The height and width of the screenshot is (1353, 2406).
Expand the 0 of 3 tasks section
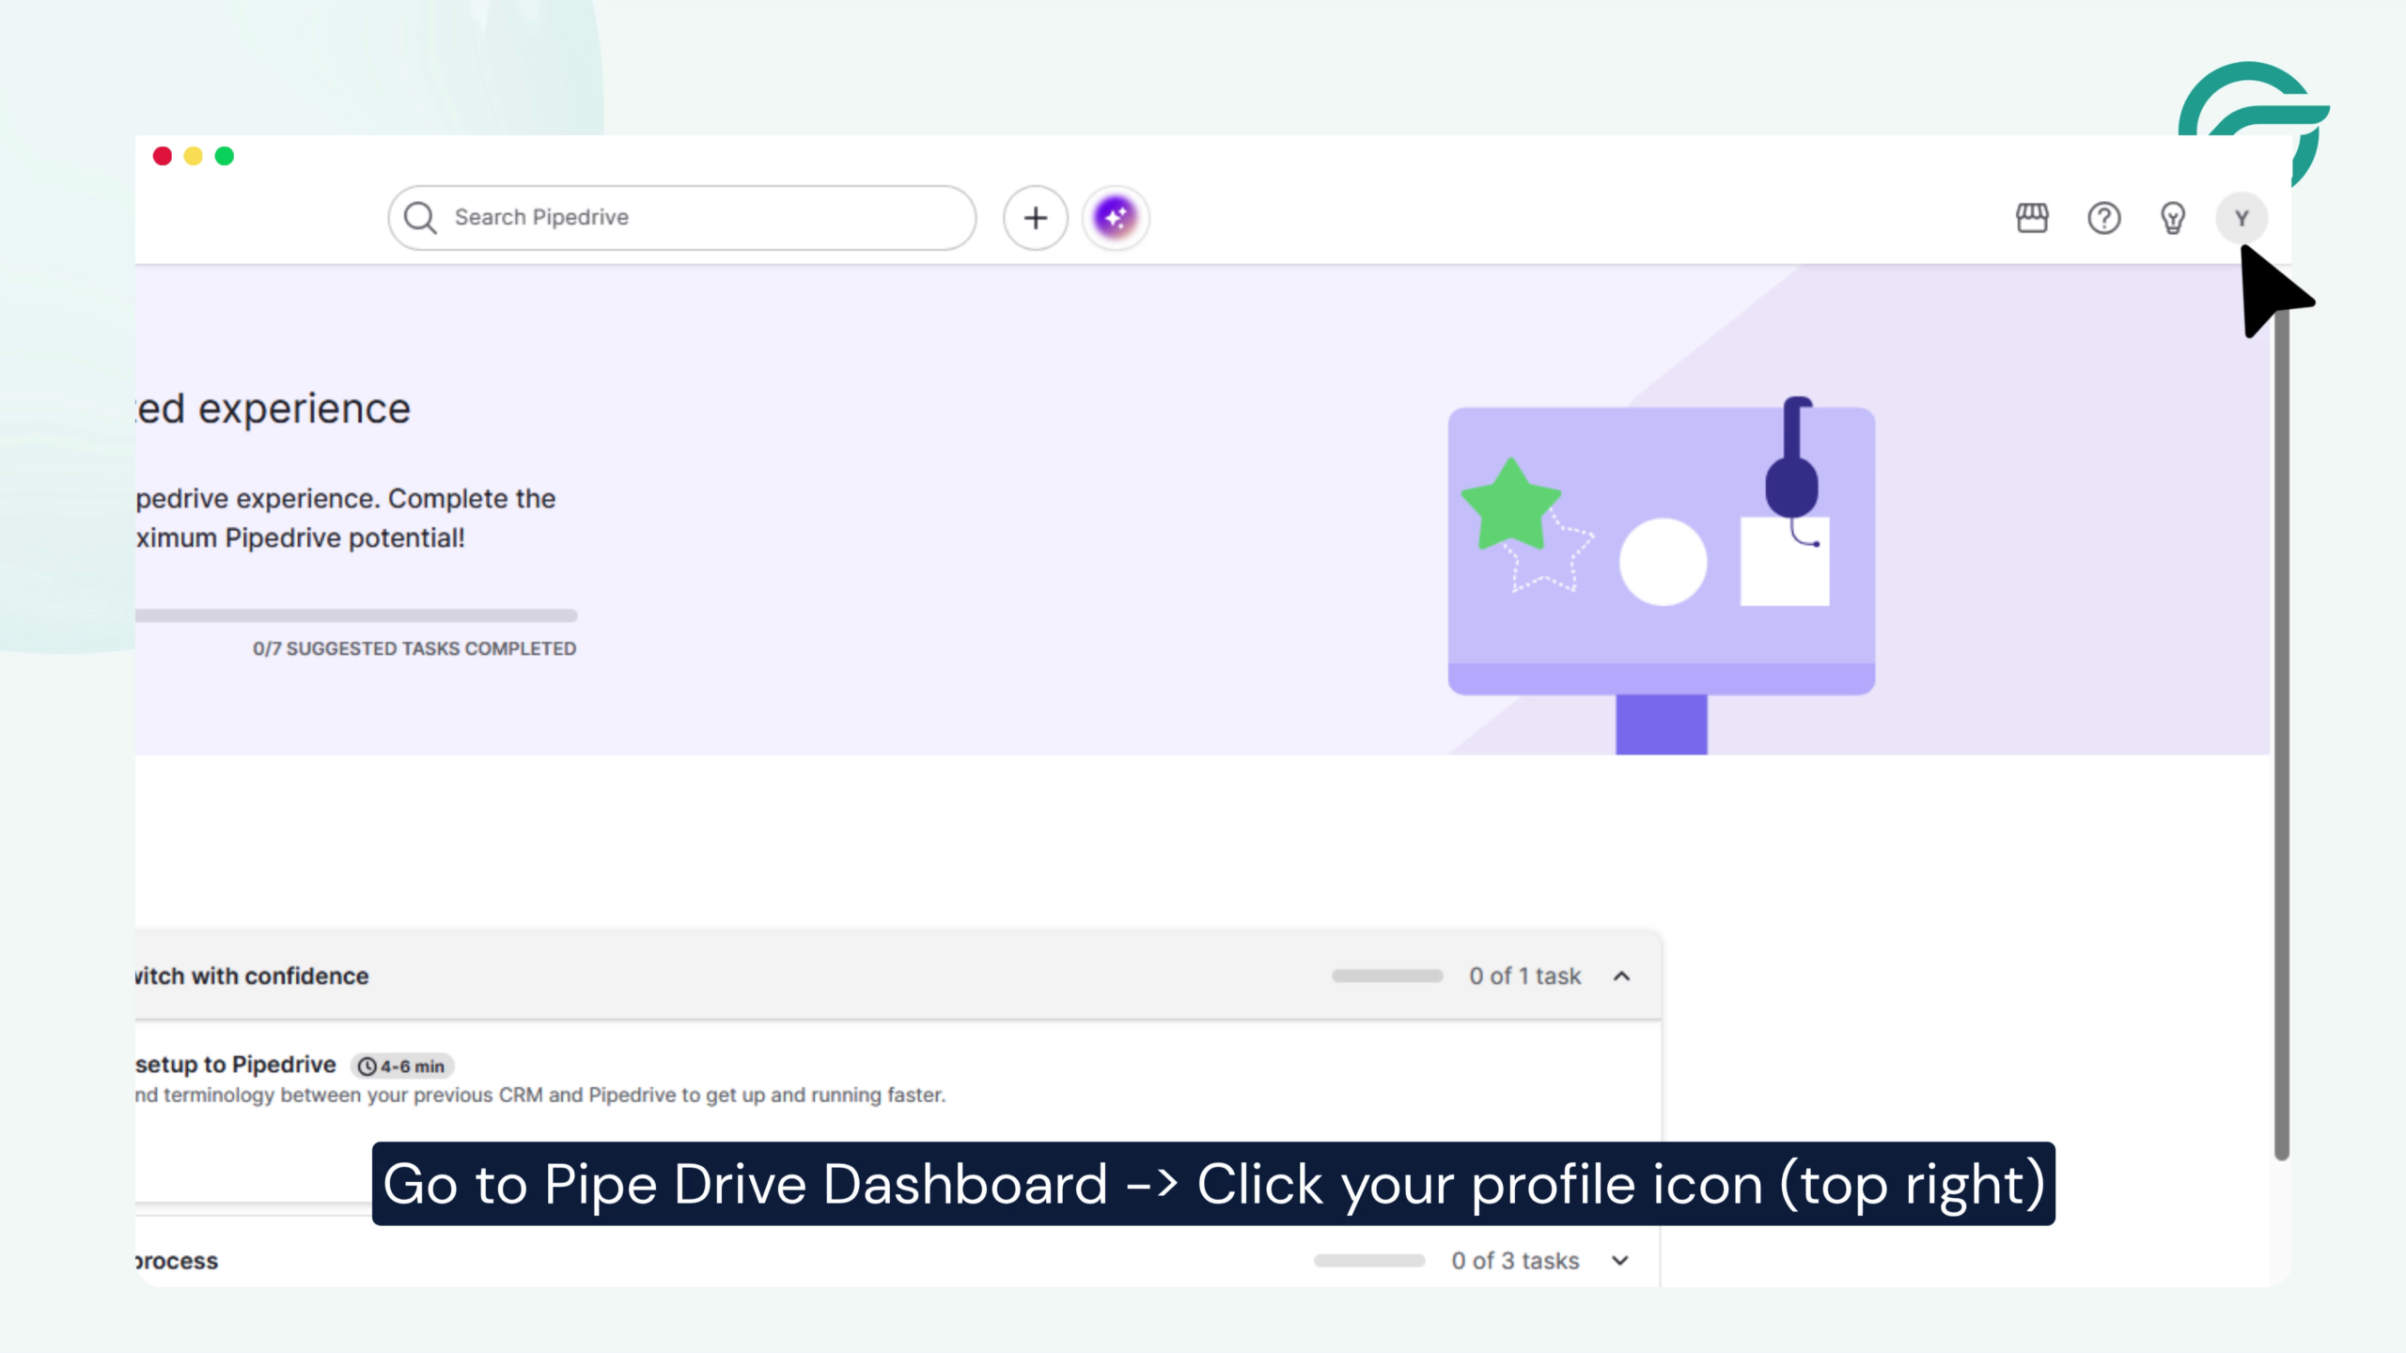click(x=1619, y=1260)
